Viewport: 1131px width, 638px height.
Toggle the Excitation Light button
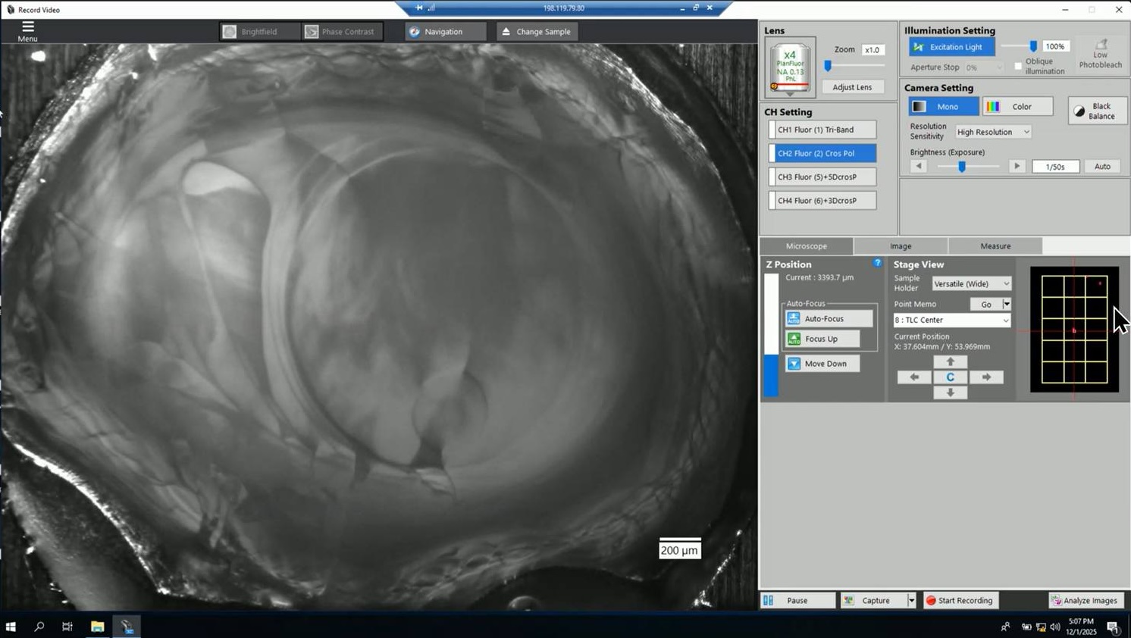pos(951,47)
